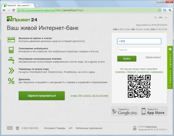Close the Приват24 browser tab

tap(32, 5)
